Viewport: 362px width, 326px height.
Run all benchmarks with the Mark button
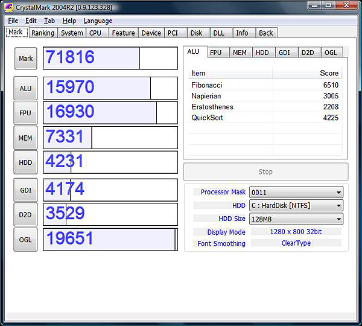point(25,59)
